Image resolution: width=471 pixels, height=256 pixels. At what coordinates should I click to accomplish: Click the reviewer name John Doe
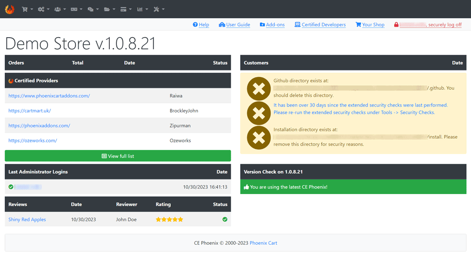(126, 219)
